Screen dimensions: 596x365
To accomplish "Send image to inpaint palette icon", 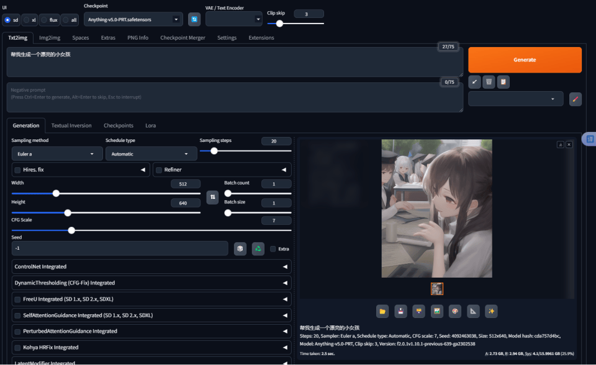I will click(x=455, y=311).
